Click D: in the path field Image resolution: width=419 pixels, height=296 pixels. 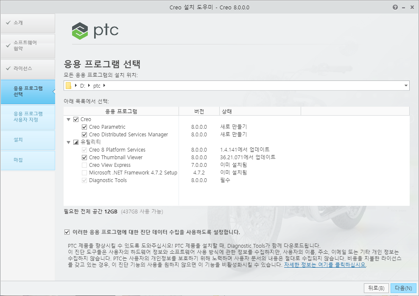coord(83,86)
